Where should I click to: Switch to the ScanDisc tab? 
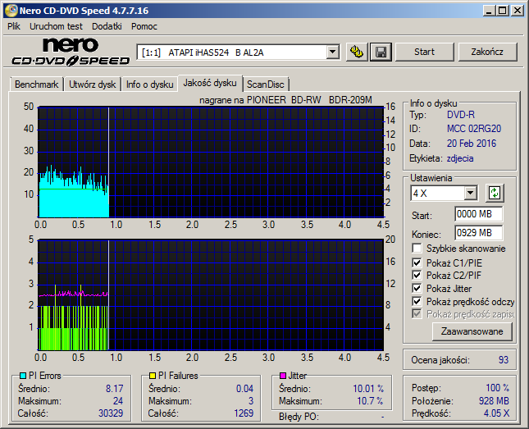[266, 84]
